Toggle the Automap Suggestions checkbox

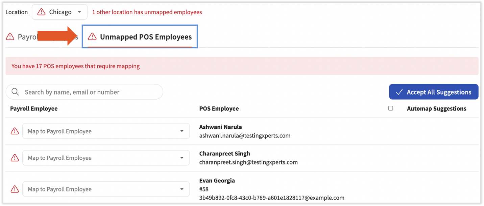click(391, 108)
